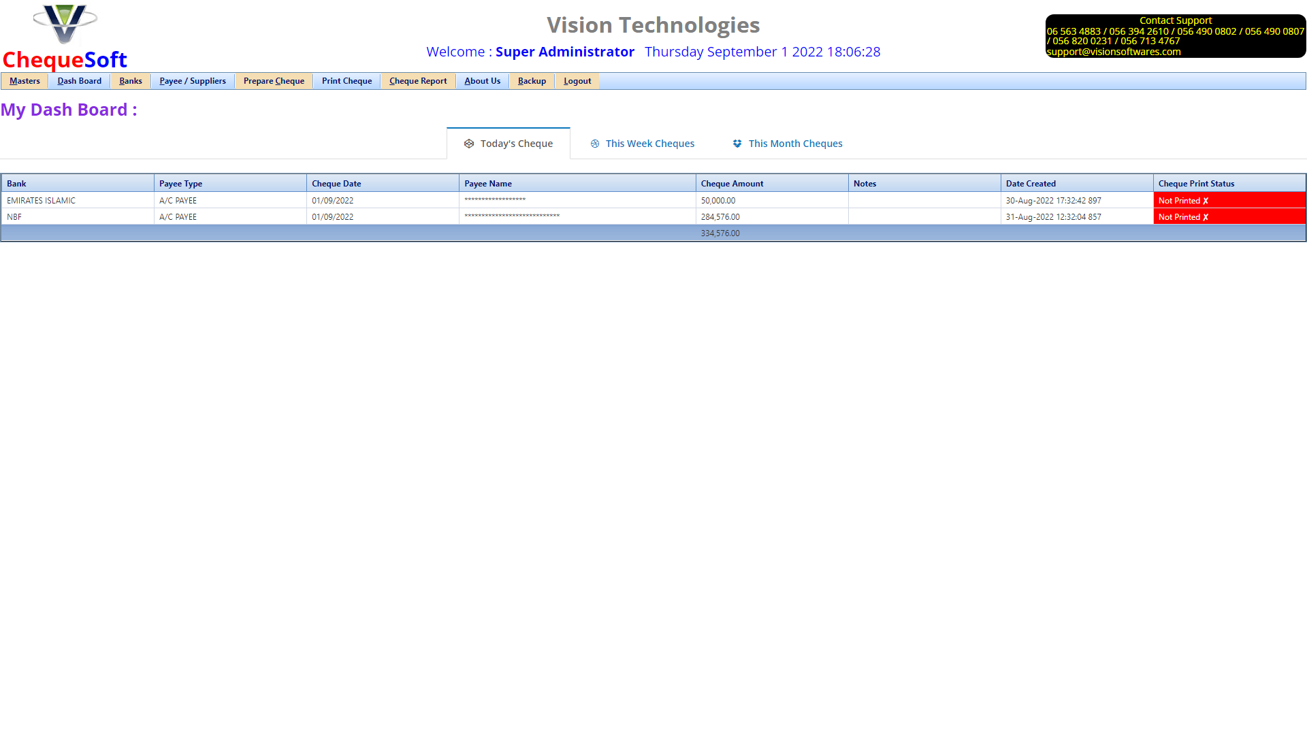Open the Cheque Report section
1307x735 pixels.
(418, 81)
